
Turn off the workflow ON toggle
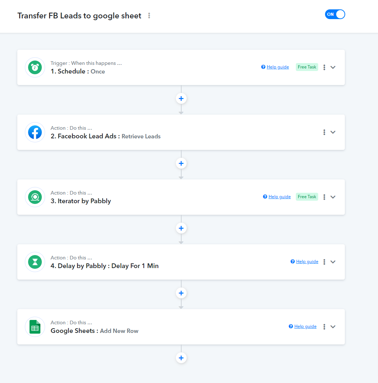click(x=335, y=14)
